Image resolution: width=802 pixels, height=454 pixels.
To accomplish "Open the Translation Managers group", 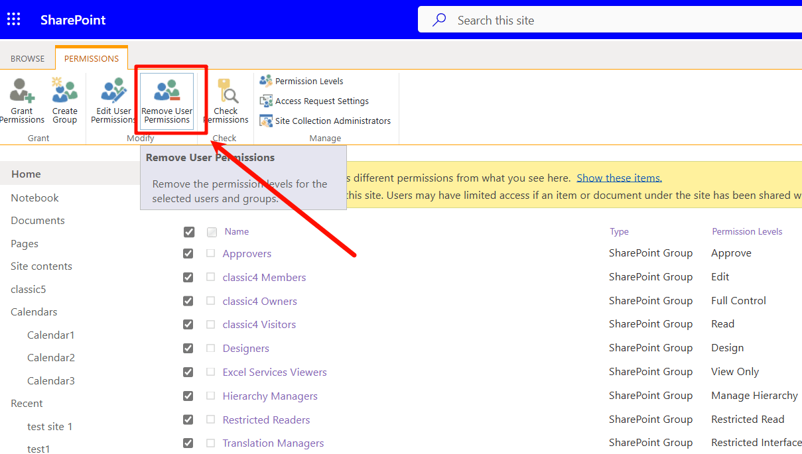I will coord(273,443).
